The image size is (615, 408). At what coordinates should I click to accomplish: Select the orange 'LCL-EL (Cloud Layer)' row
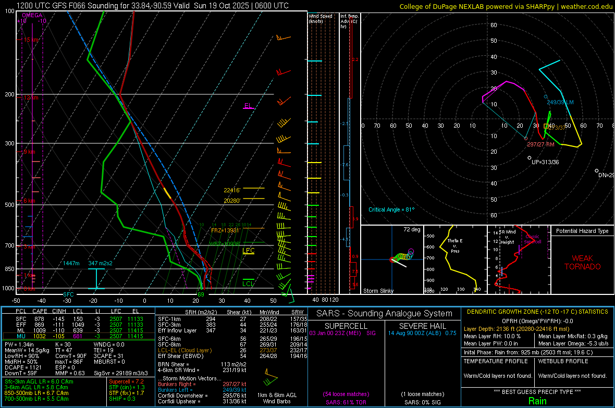pyautogui.click(x=232, y=350)
